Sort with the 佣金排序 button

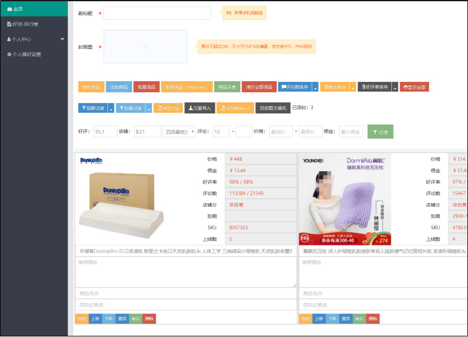pyautogui.click(x=335, y=87)
